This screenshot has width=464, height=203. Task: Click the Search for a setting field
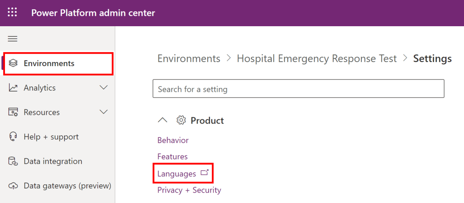(298, 89)
